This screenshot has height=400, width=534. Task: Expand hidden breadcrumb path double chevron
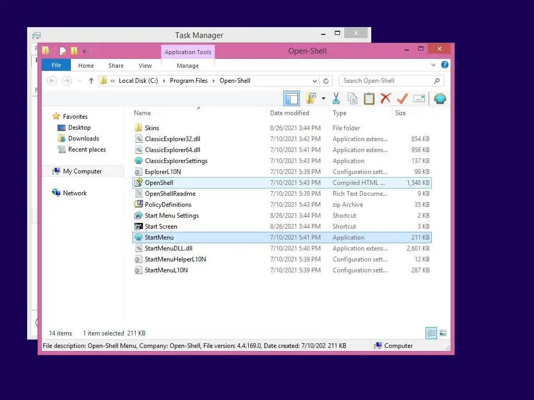pos(113,81)
